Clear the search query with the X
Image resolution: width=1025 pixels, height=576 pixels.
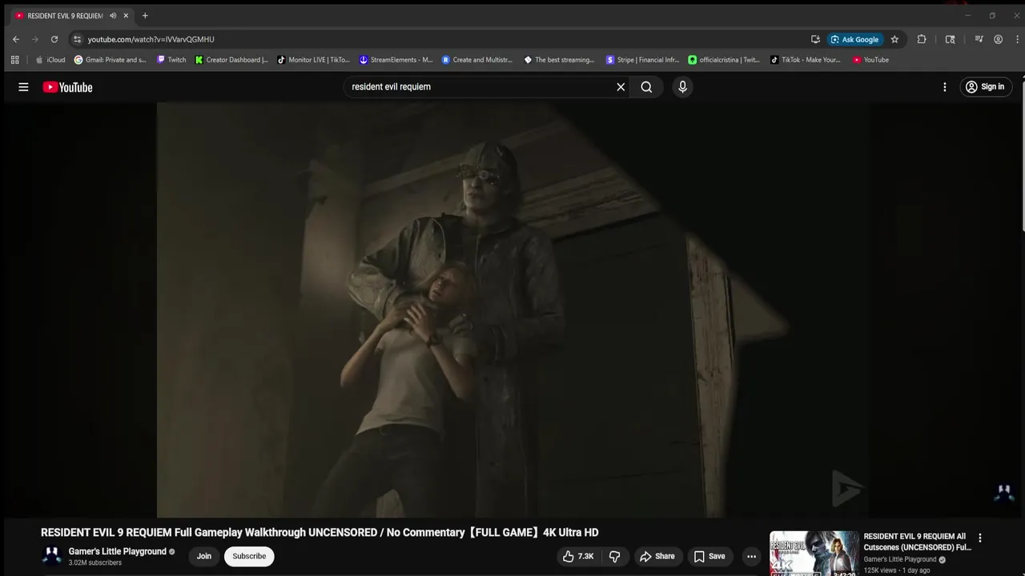coord(621,87)
